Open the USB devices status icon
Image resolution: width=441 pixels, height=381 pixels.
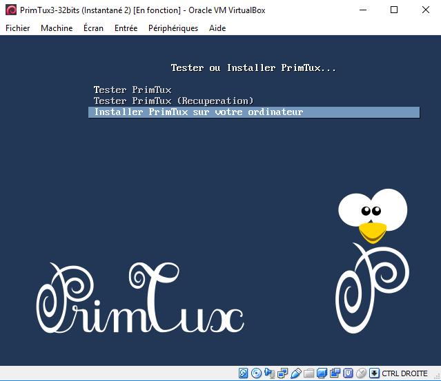(x=295, y=373)
